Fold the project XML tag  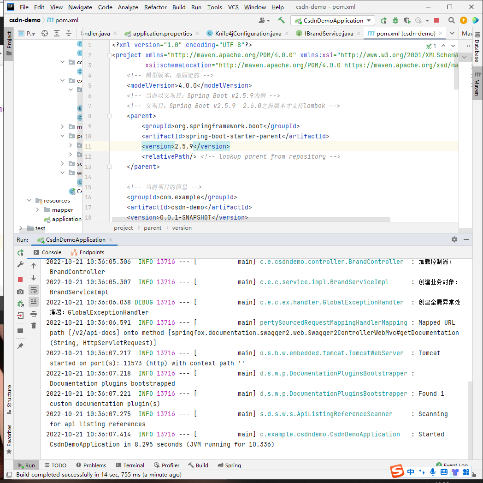coord(109,55)
